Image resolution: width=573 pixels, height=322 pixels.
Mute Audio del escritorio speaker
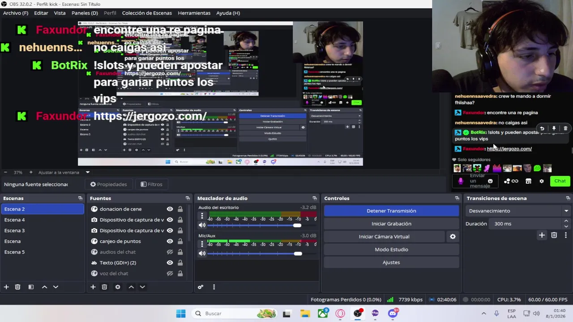tap(202, 225)
